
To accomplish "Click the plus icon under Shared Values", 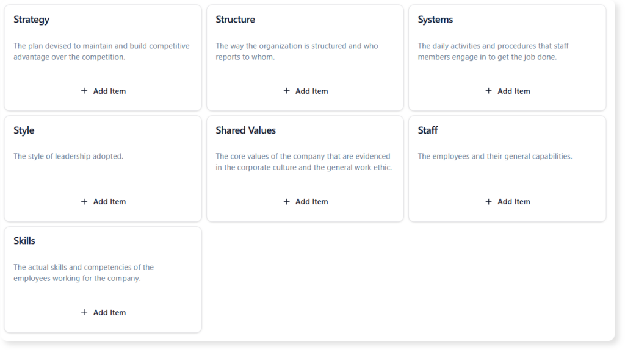I will (286, 202).
